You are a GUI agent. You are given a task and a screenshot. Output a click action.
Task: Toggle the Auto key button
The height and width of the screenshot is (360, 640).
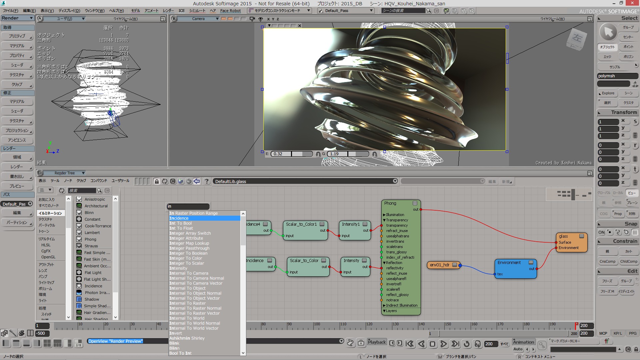[x=518, y=349]
